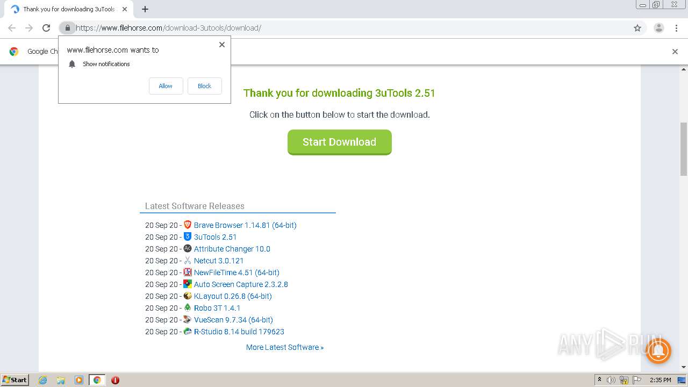Click the Auto Screen Capture icon
The height and width of the screenshot is (387, 688).
point(188,284)
